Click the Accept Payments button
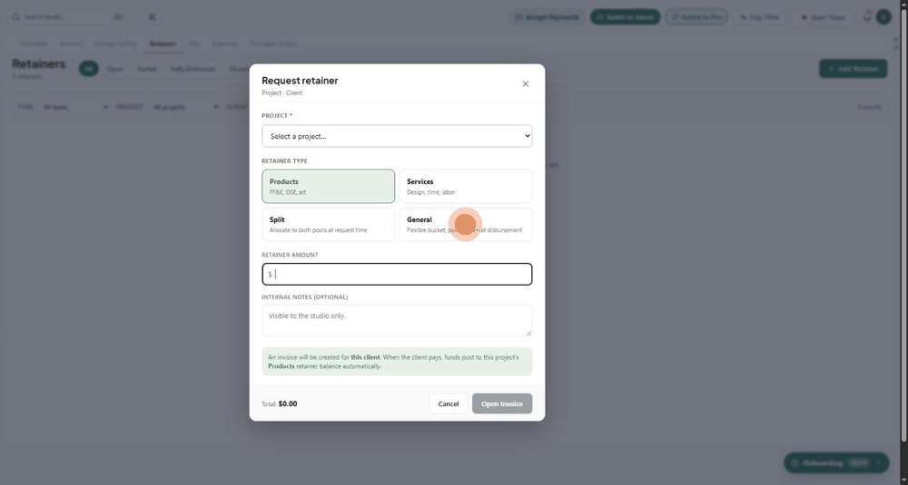This screenshot has width=908, height=485. coord(548,17)
